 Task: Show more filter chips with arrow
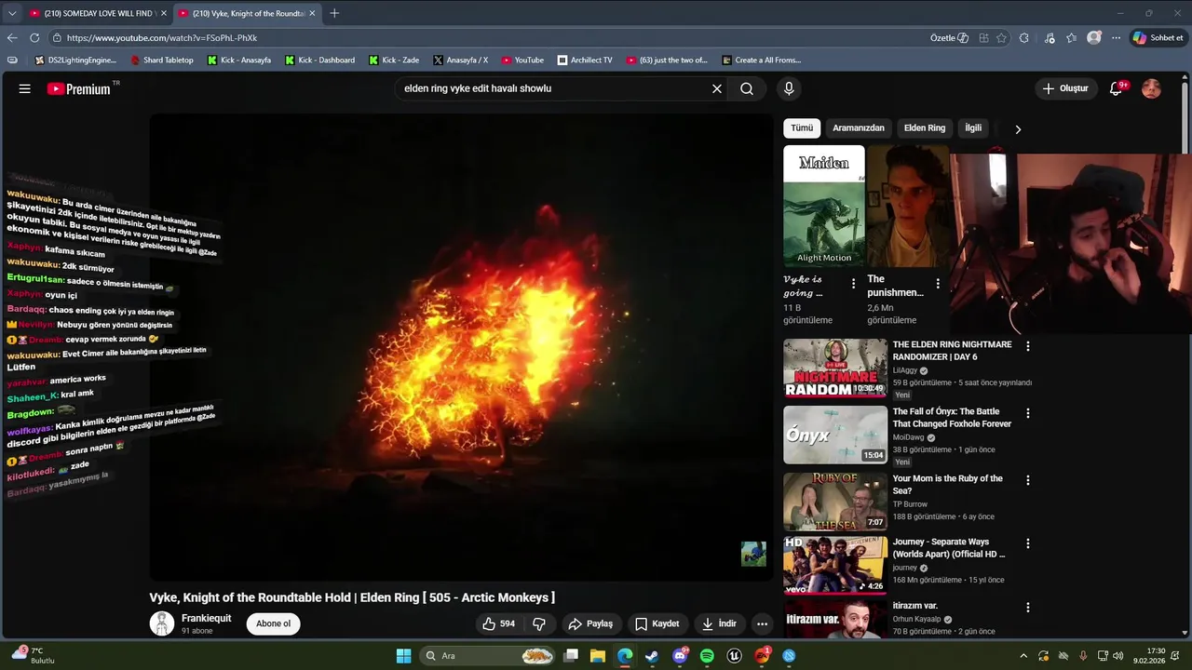click(1018, 129)
